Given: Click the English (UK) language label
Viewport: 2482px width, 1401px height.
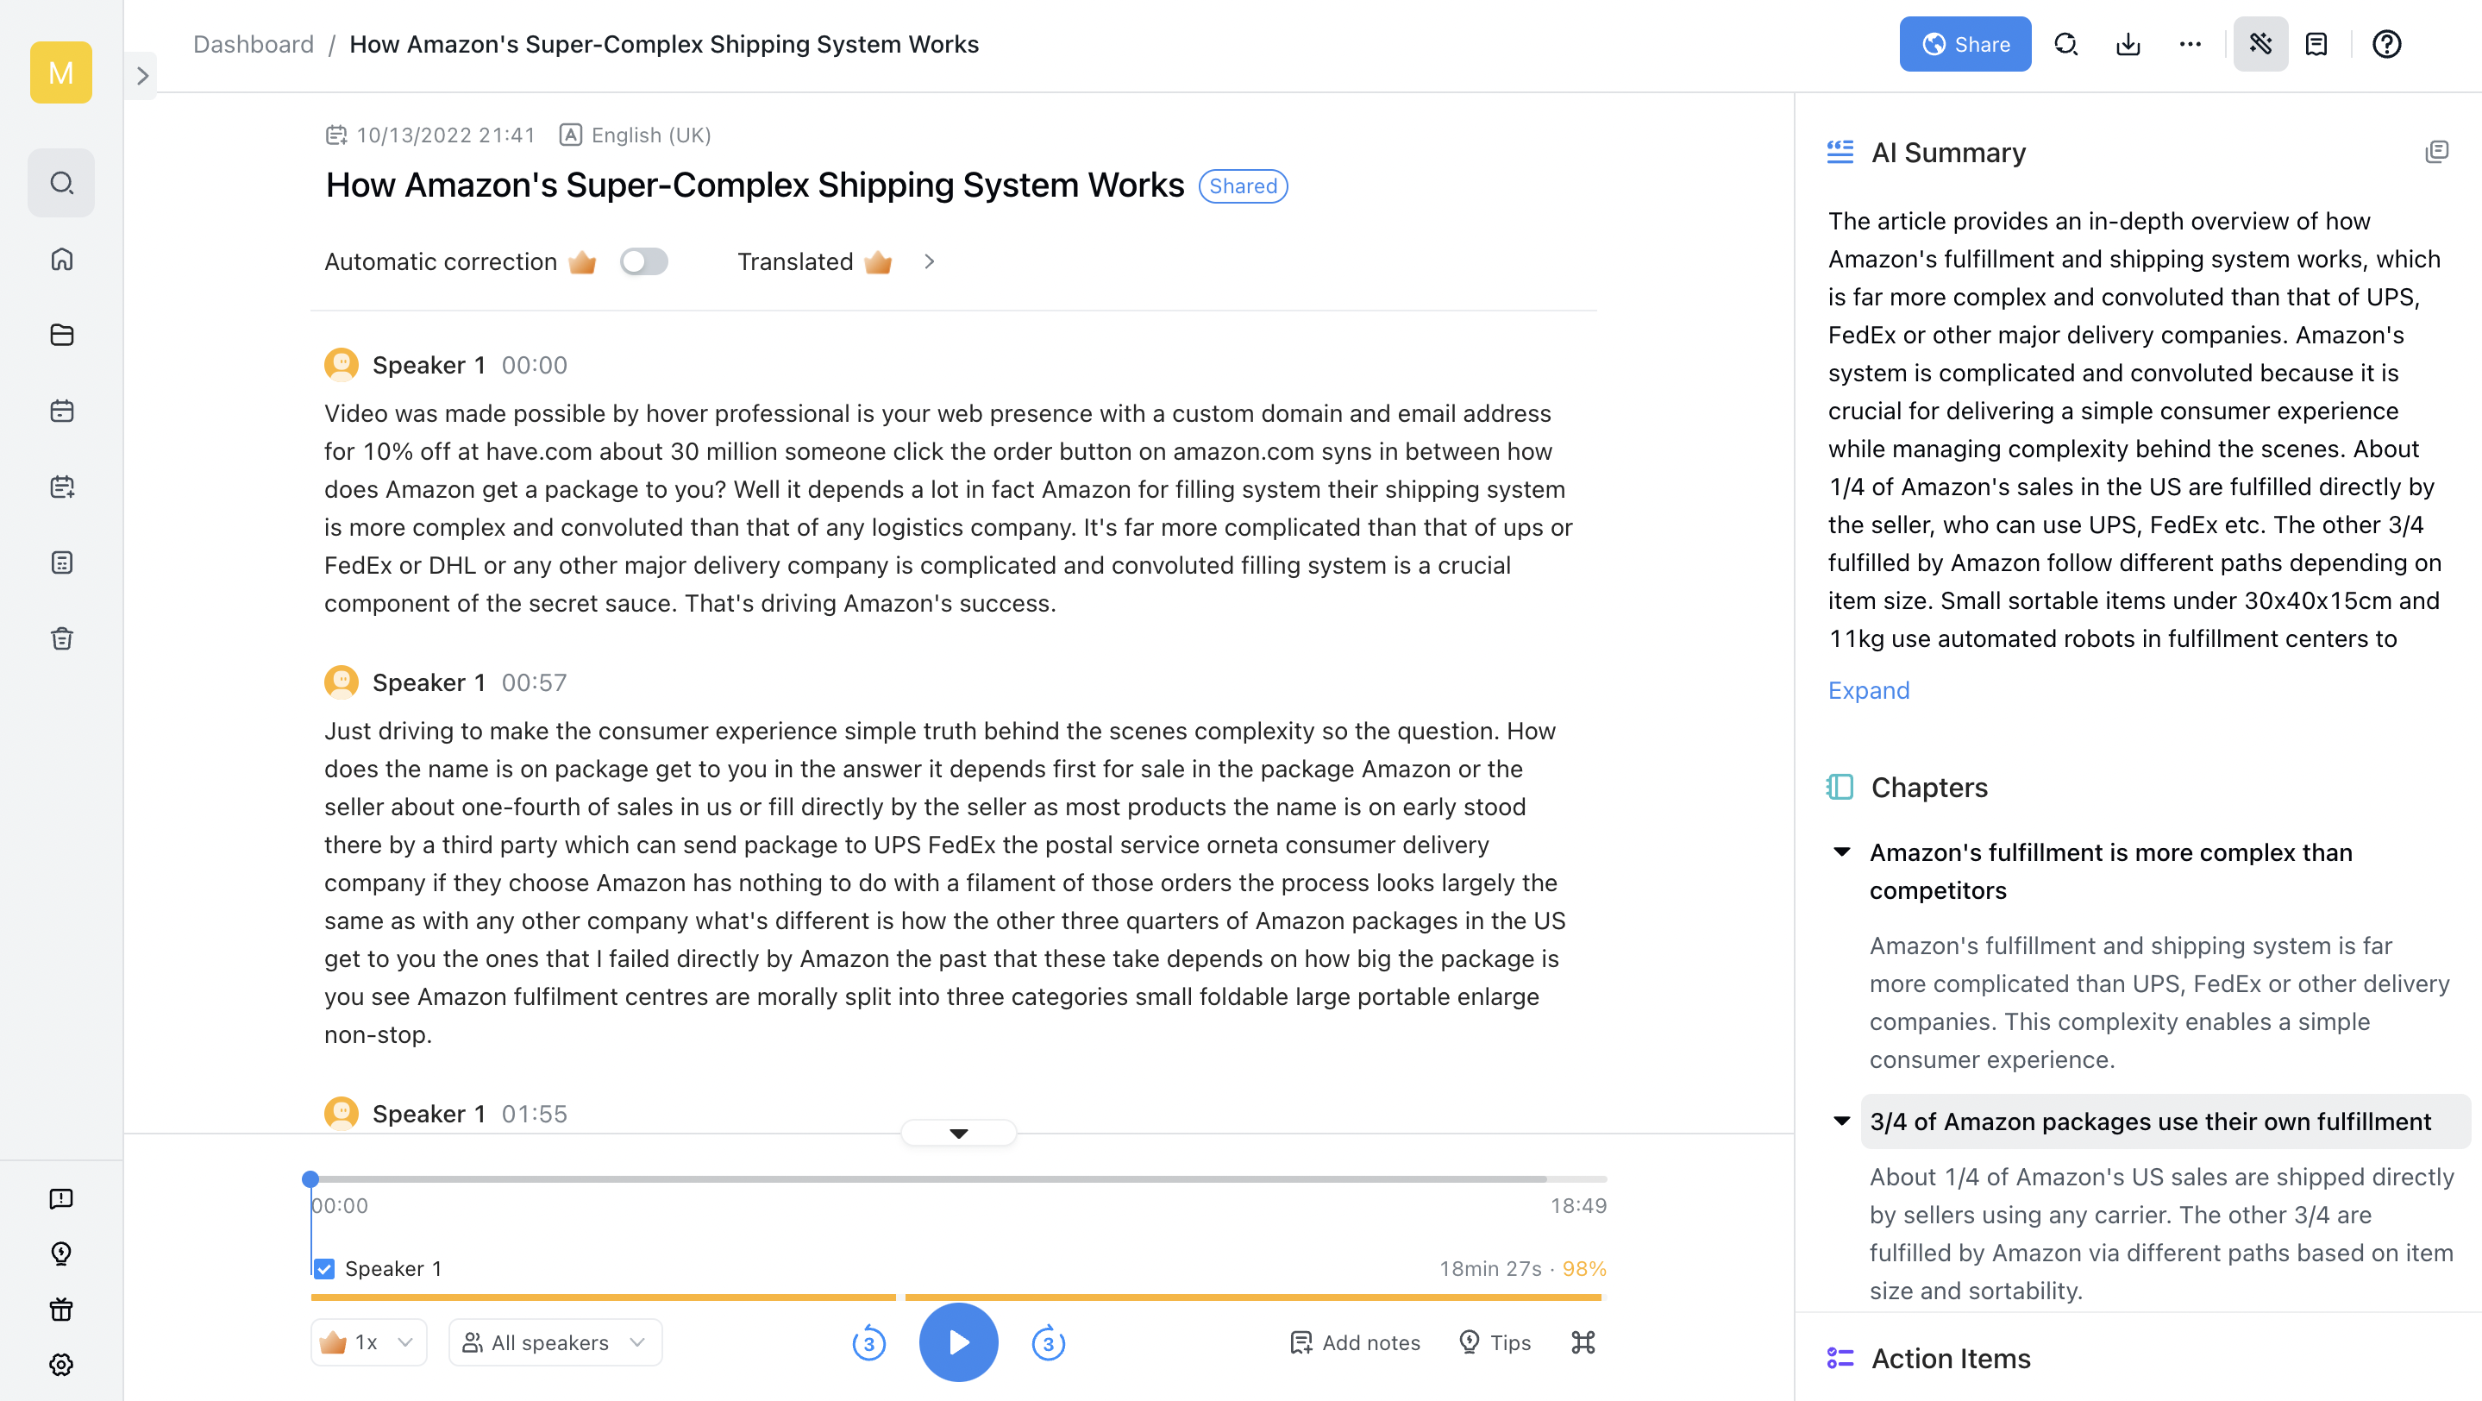Looking at the screenshot, I should tap(651, 135).
